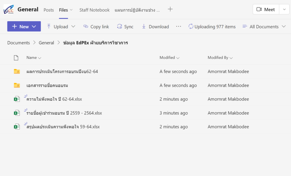Add a new tab with plus icon

click(170, 9)
